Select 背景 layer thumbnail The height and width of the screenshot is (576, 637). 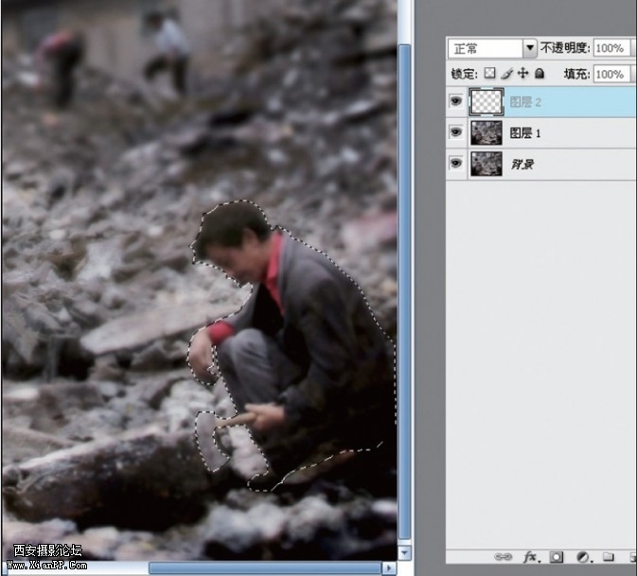[487, 164]
